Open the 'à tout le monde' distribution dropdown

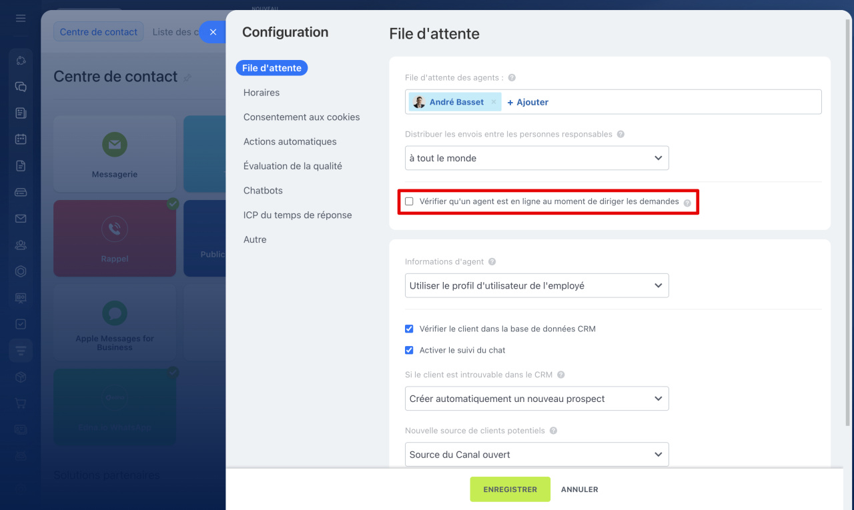click(536, 158)
